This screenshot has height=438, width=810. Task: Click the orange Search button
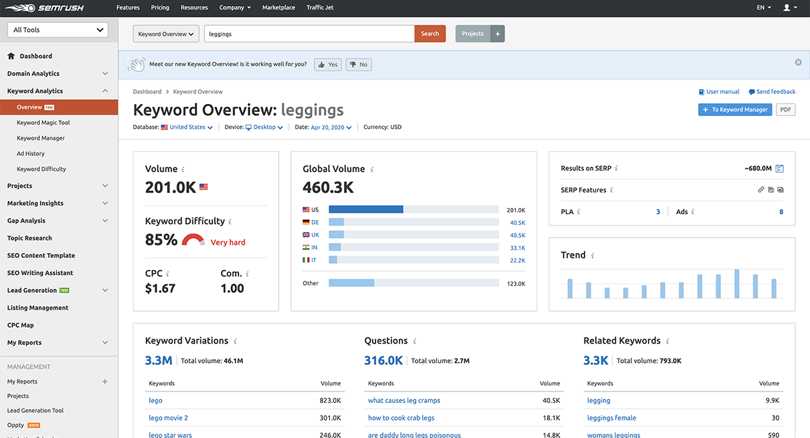430,34
